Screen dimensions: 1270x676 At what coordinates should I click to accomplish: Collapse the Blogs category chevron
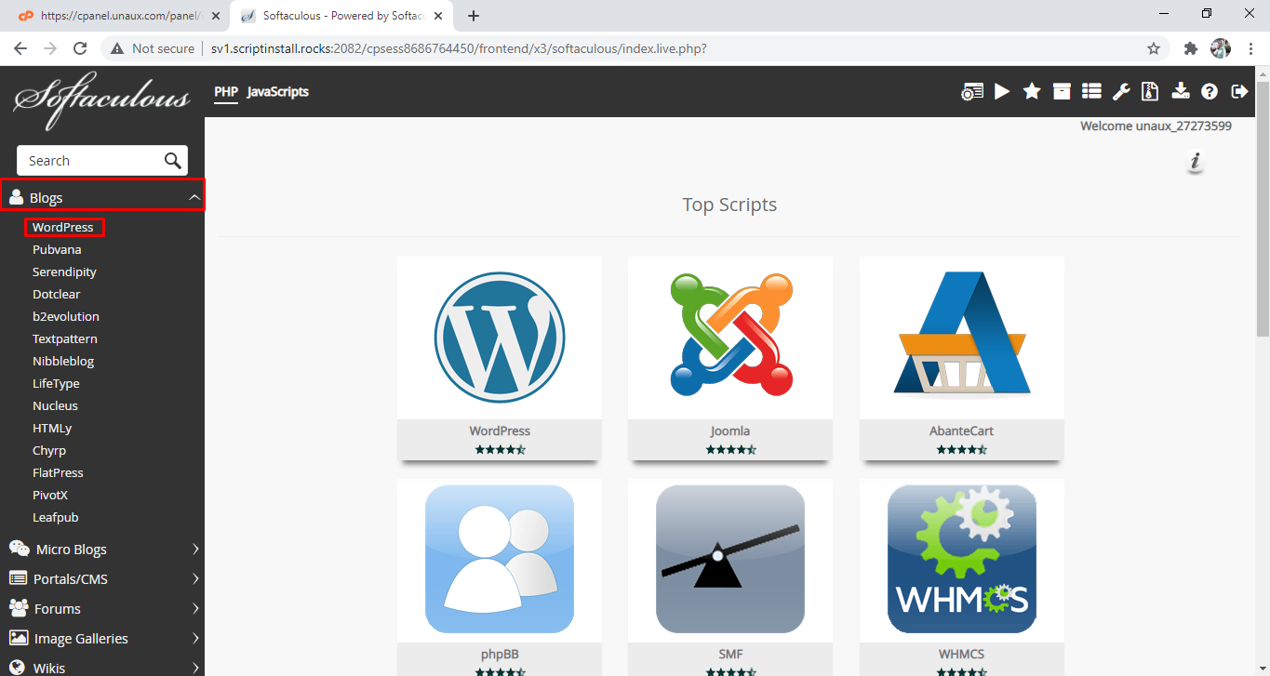click(x=194, y=197)
